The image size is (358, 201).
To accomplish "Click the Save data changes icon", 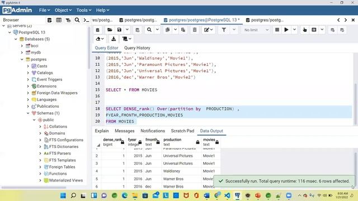I will click(x=138, y=30).
